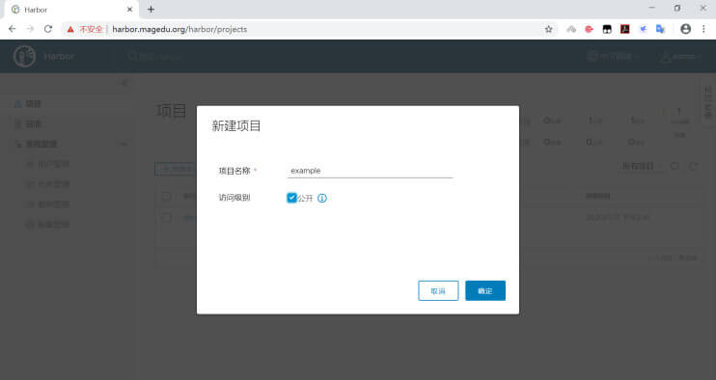716x380 pixels.
Task: Confirm with the blue 确定 button
Action: [485, 290]
